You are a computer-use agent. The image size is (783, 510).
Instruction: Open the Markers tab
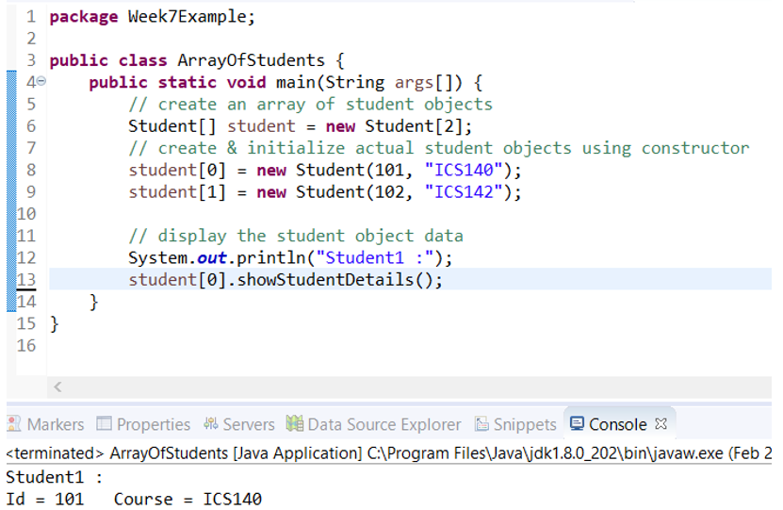point(45,424)
